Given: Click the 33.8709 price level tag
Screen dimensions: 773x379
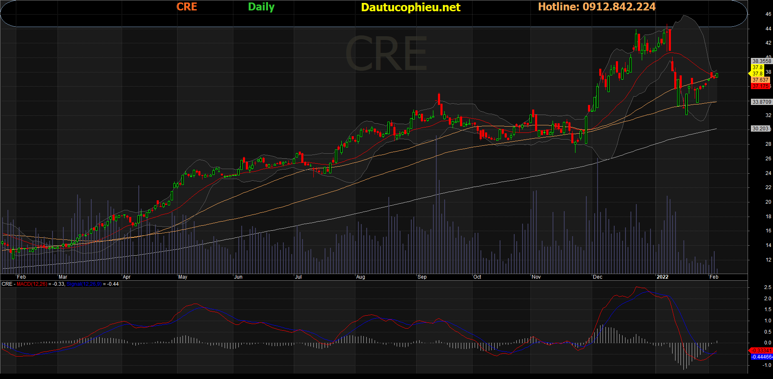Looking at the screenshot, I should [x=761, y=102].
